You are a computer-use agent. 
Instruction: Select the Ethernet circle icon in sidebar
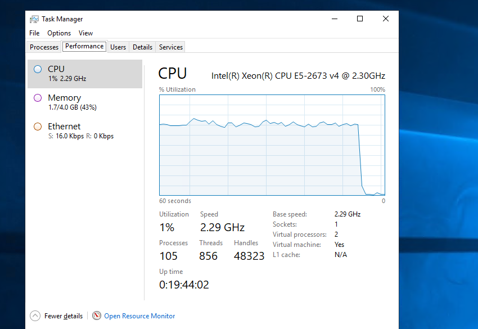click(x=38, y=127)
